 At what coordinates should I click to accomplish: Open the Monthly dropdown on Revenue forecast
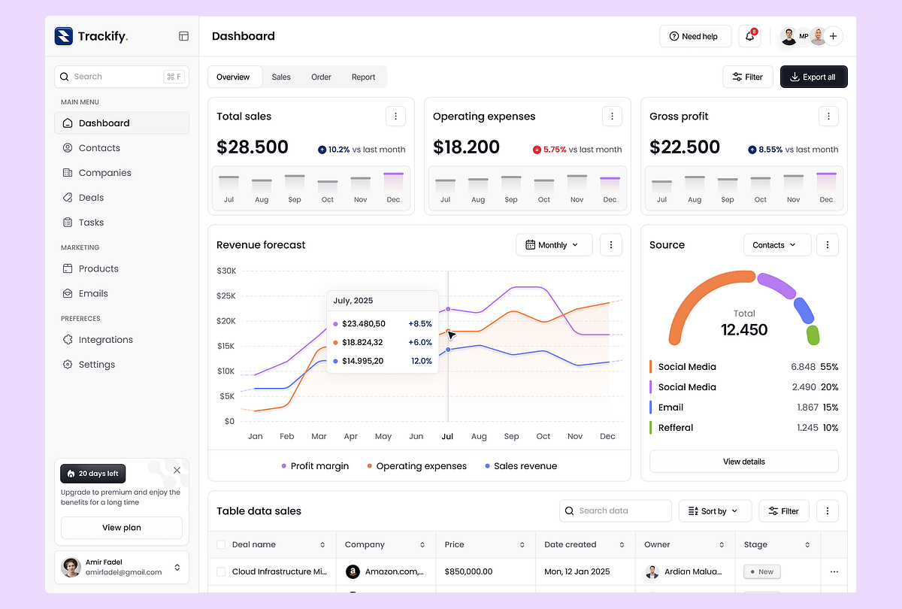click(x=554, y=244)
